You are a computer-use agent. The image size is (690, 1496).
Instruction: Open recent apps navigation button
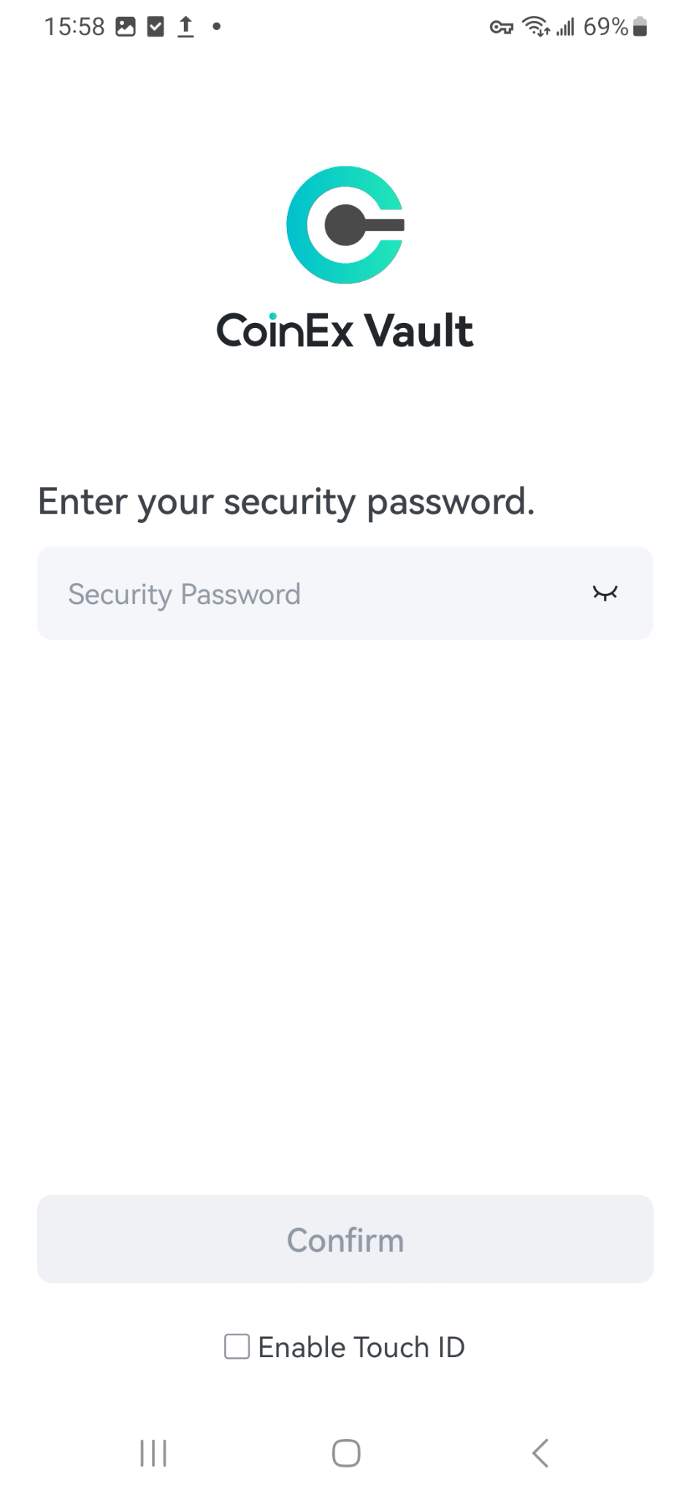(153, 1453)
